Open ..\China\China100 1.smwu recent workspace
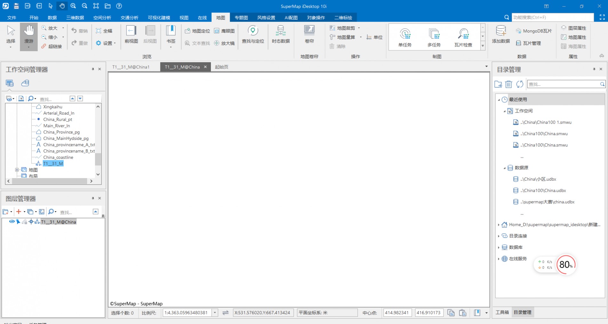 tap(546, 122)
